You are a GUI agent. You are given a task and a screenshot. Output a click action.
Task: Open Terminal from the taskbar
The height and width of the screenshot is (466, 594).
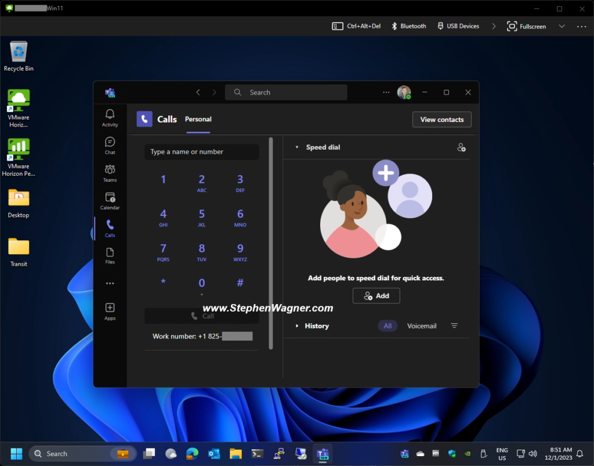pyautogui.click(x=257, y=453)
